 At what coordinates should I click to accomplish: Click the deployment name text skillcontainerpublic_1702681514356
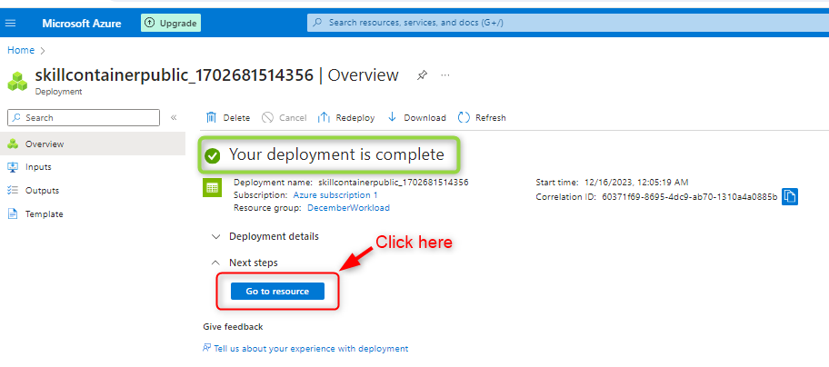[x=394, y=183]
